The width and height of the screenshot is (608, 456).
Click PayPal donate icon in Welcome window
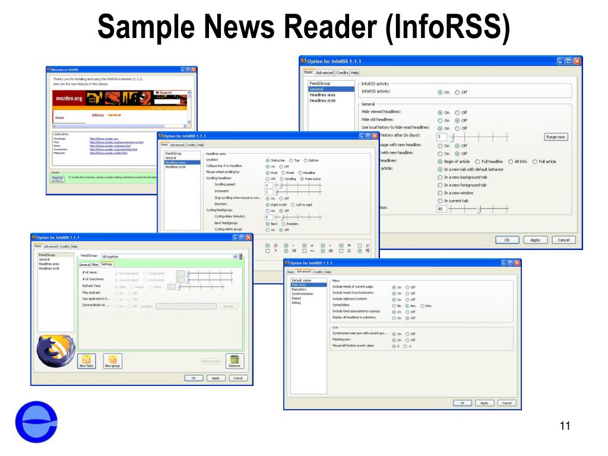click(58, 178)
